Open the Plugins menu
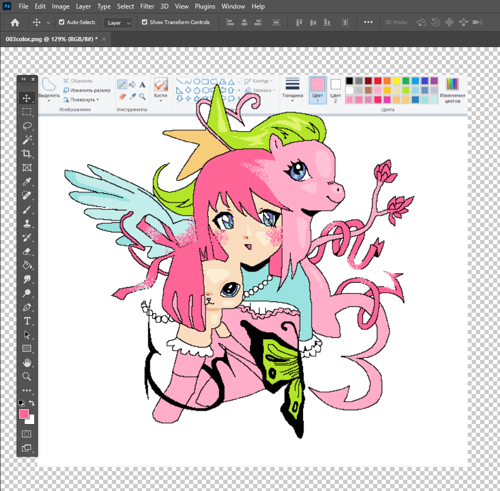The image size is (500, 491). tap(205, 6)
